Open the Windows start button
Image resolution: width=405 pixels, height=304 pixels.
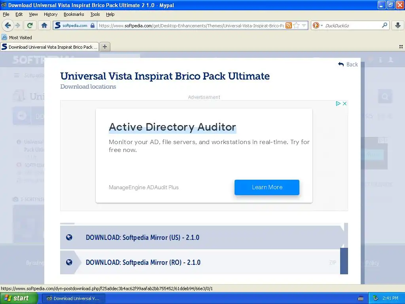(x=18, y=298)
